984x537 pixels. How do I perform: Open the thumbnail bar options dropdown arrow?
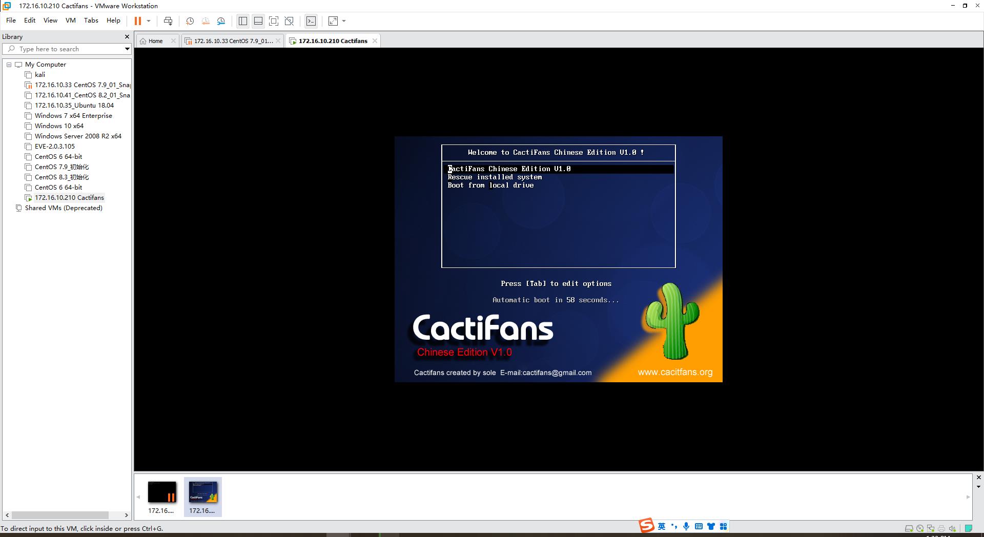pos(978,487)
